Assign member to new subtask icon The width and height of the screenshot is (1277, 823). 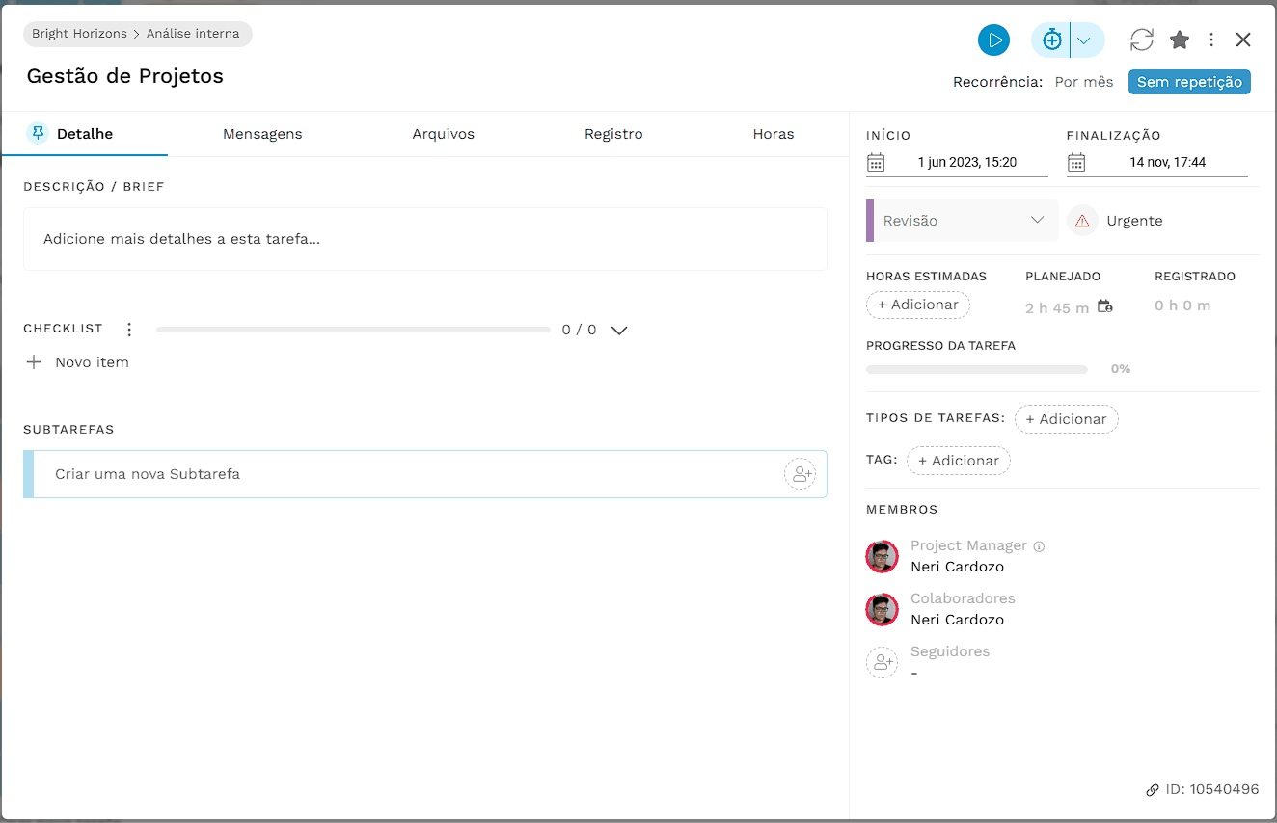[x=800, y=474]
